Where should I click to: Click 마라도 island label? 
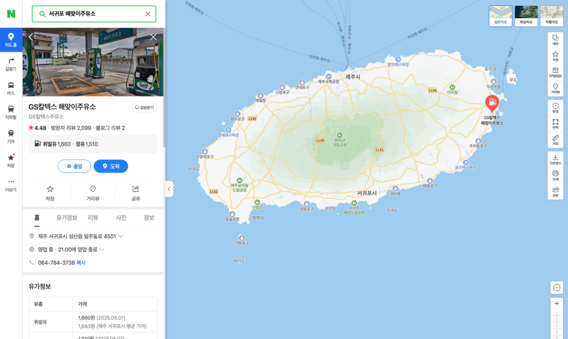[x=239, y=261]
